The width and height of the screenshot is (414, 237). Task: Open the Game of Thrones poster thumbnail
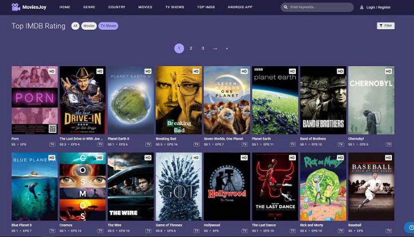point(178,187)
